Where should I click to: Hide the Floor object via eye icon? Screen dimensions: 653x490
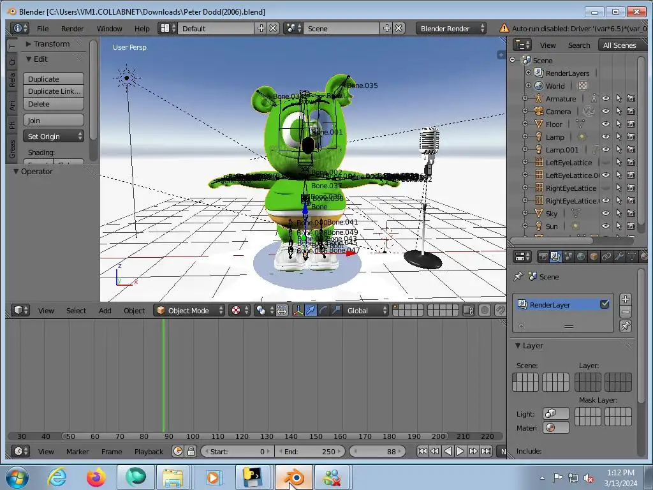click(606, 124)
